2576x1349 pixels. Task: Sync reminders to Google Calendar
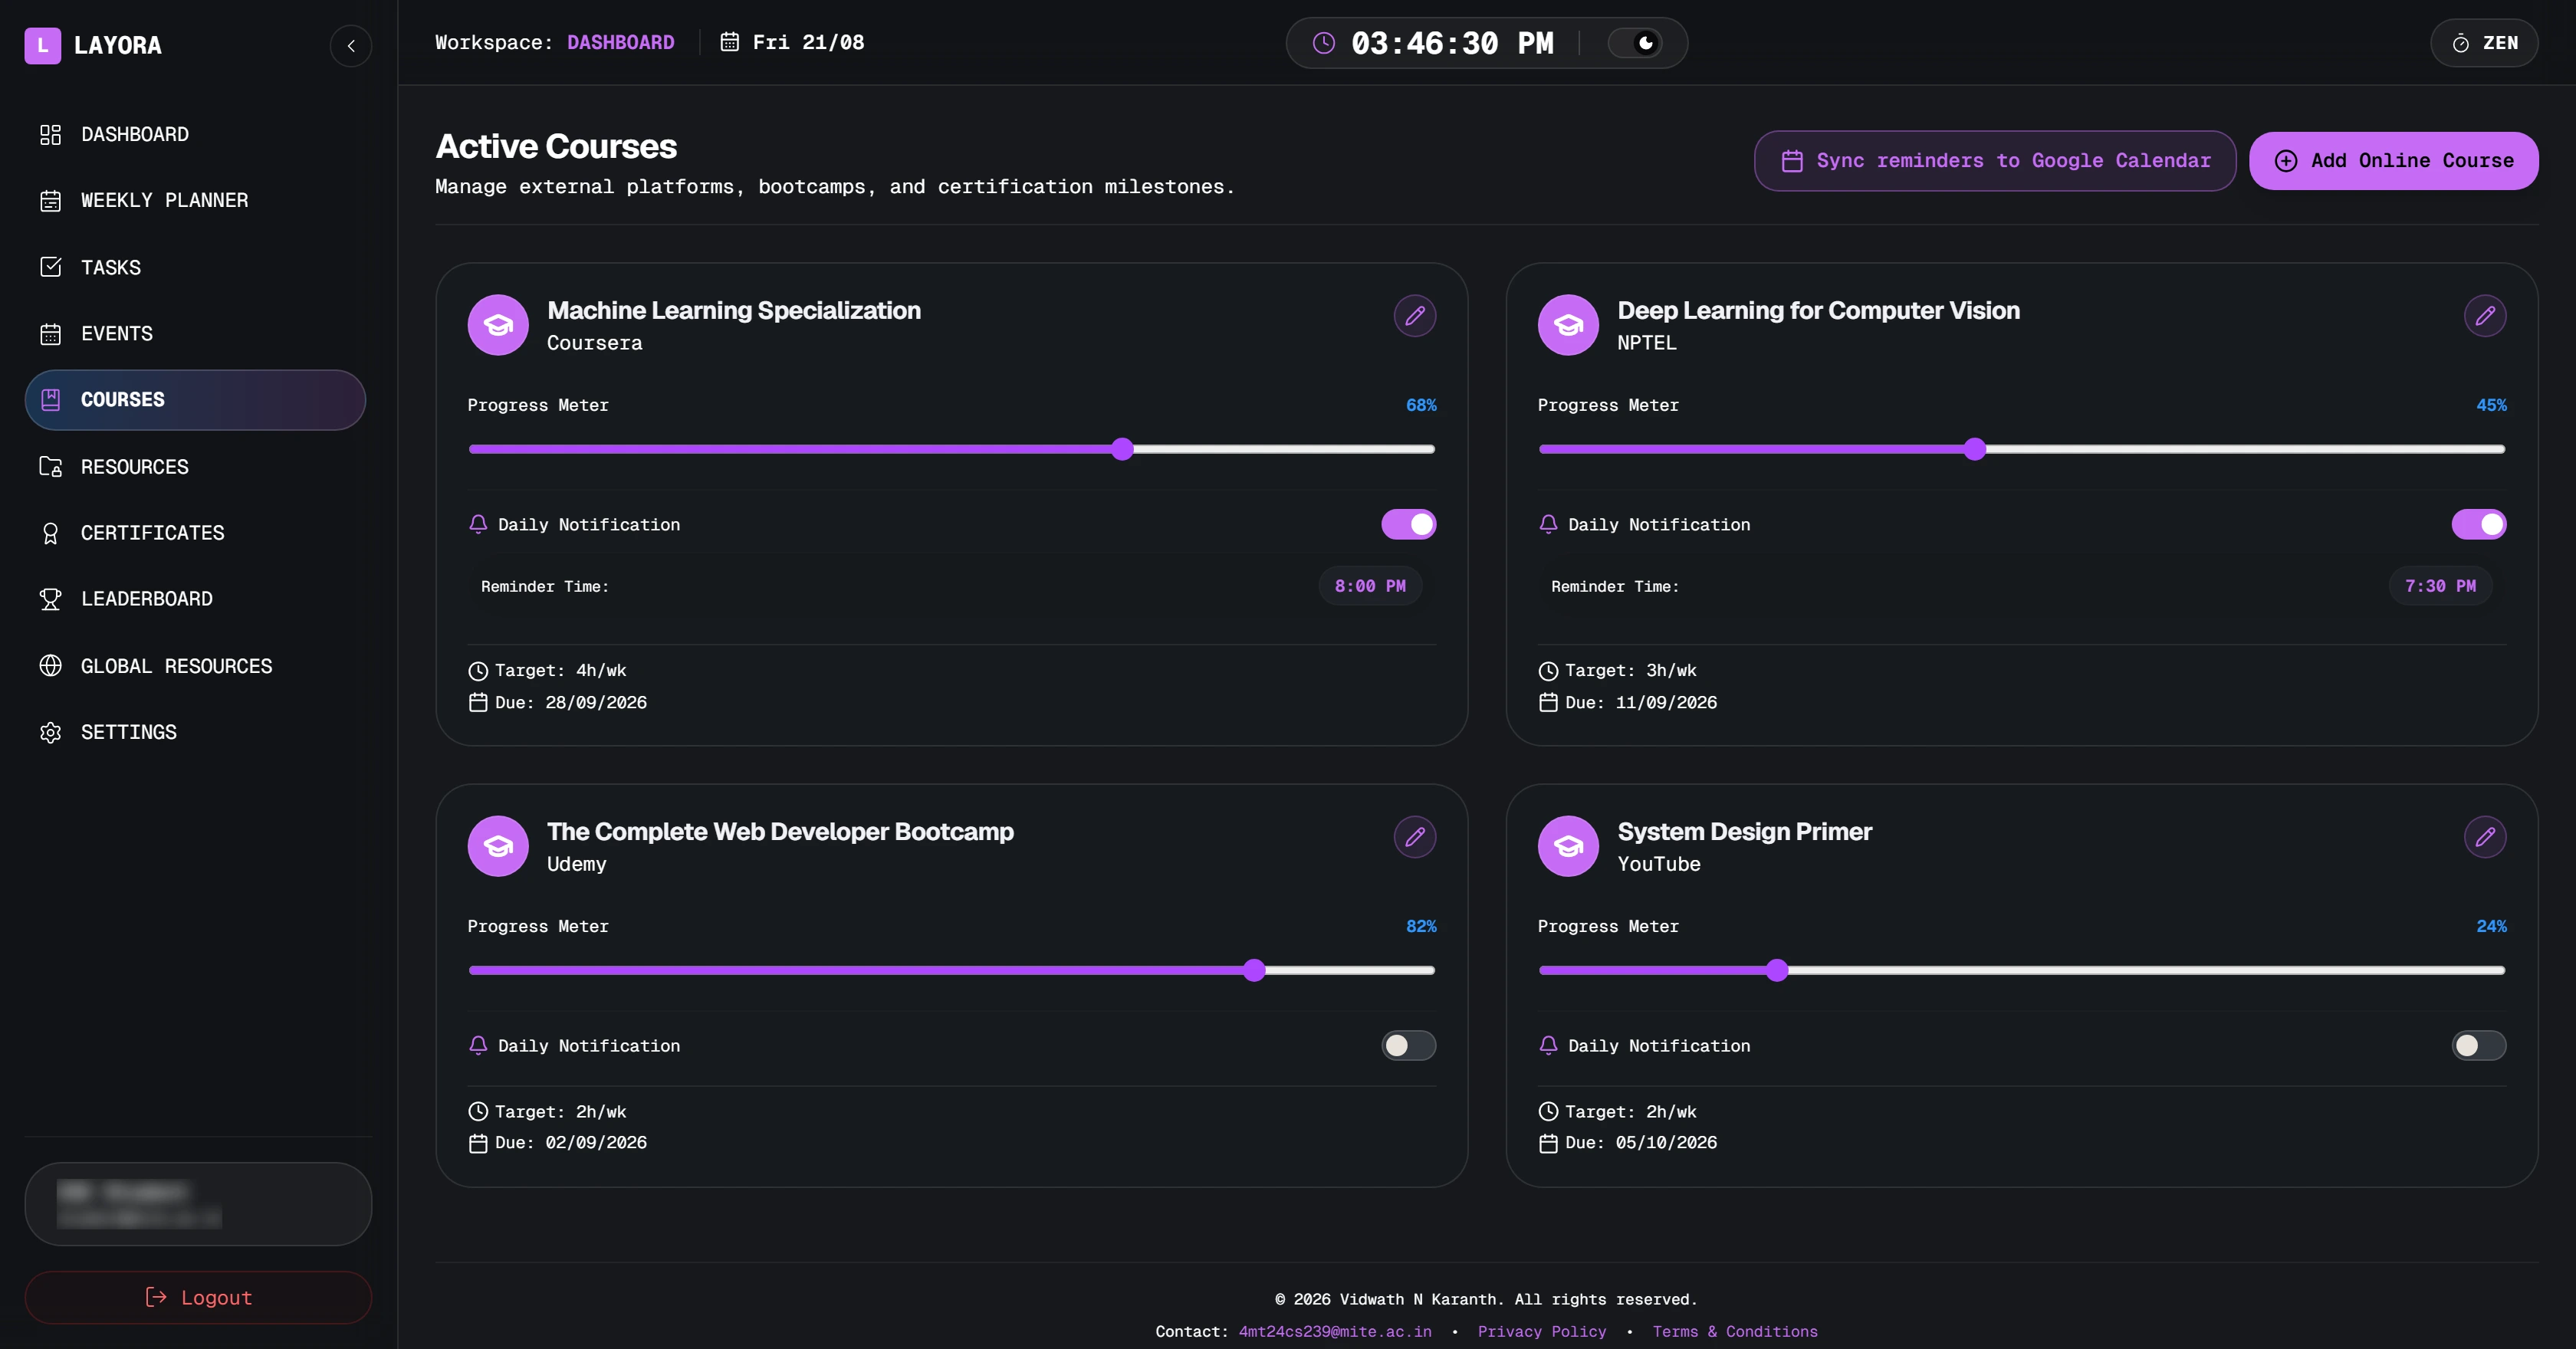pyautogui.click(x=1995, y=161)
